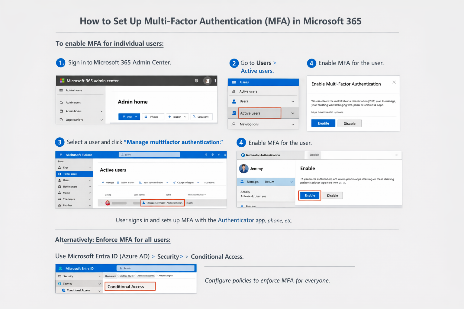Viewport: 464px width, 309px height.
Task: Open the three-dot menu in the Multifactor Authentication panel
Action: (396, 155)
